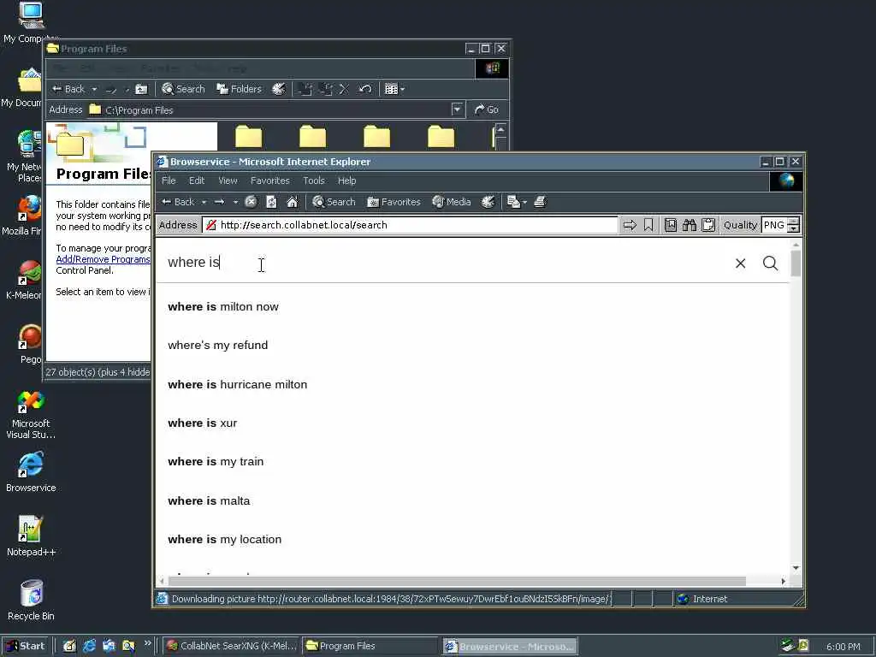The height and width of the screenshot is (657, 876).
Task: Expand quick launch overflow chevron
Action: click(147, 643)
